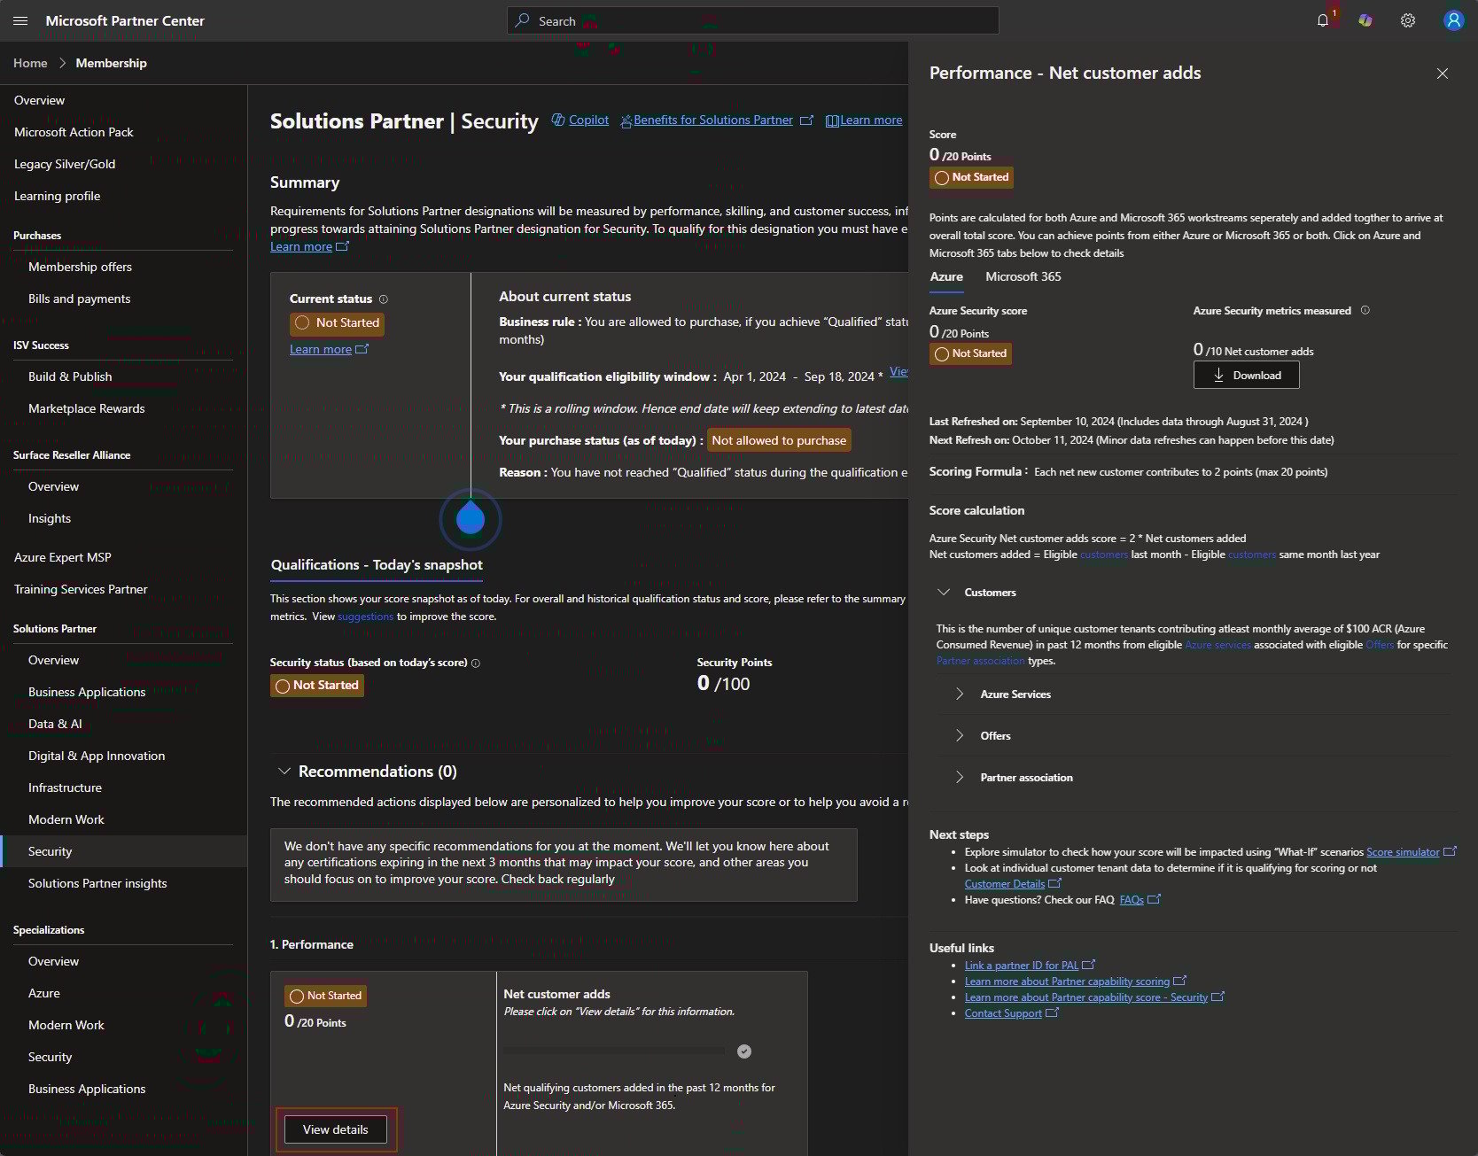Click View details for Net customer adds
Viewport: 1478px width, 1156px height.
(x=335, y=1129)
